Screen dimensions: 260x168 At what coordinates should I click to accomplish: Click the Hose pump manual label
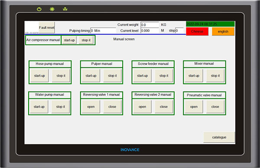50,64
